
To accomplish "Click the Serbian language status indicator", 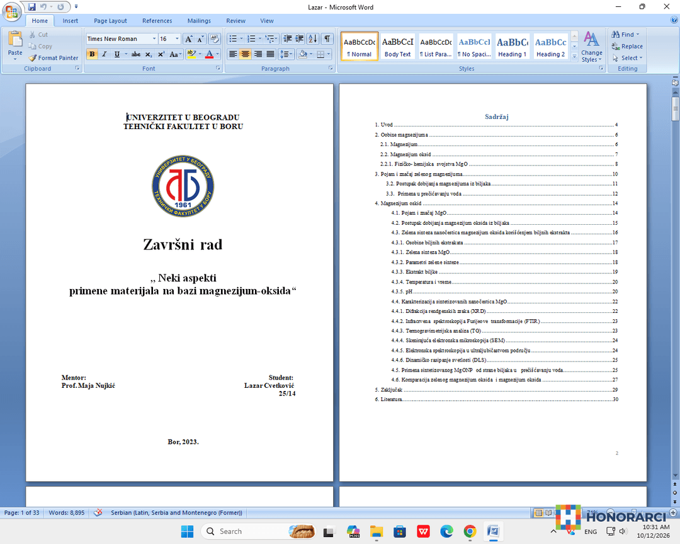I will click(176, 513).
